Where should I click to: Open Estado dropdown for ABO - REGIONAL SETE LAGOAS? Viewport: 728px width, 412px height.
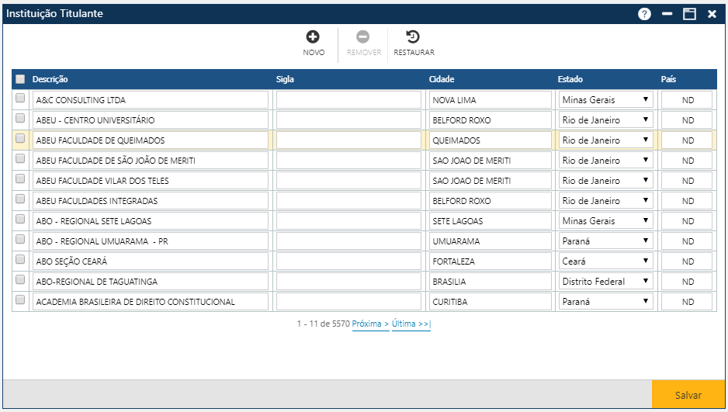coord(605,221)
